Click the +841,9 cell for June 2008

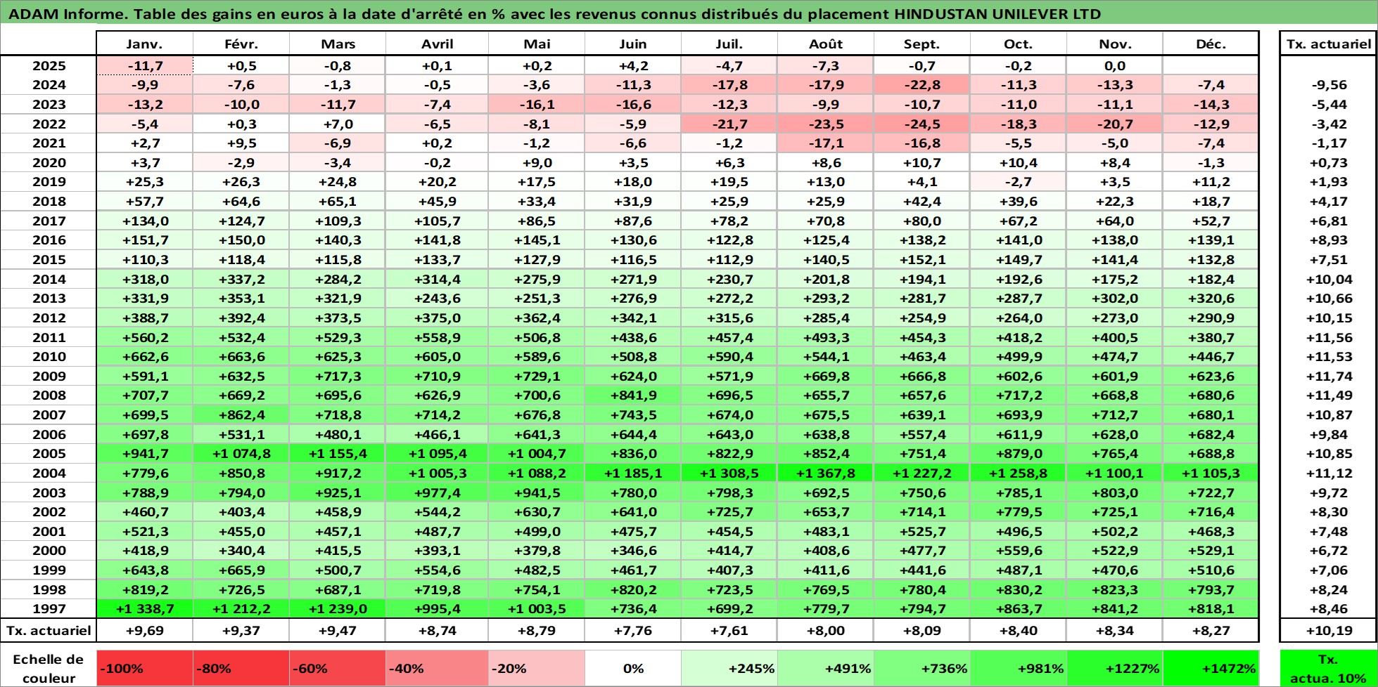pyautogui.click(x=633, y=395)
